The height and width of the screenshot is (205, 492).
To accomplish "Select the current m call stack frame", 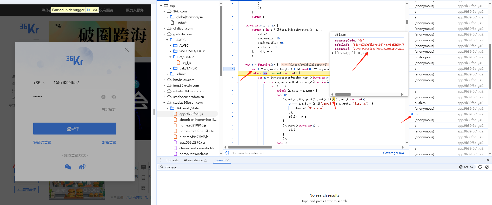I will pyautogui.click(x=449, y=114).
